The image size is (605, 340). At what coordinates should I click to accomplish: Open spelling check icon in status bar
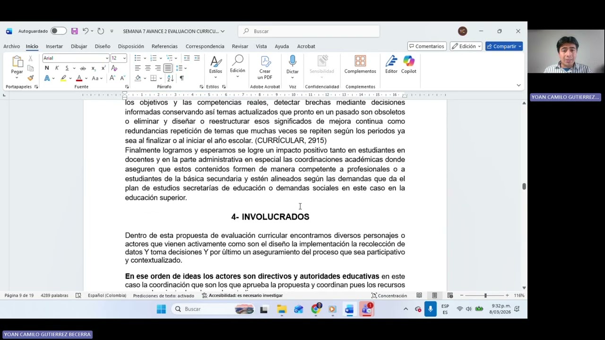point(78,296)
